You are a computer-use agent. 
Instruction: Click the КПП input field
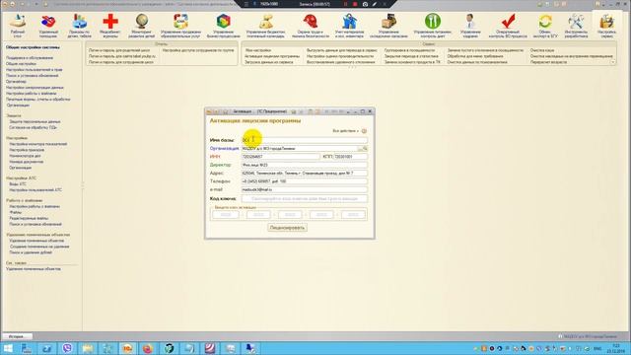tap(351, 157)
